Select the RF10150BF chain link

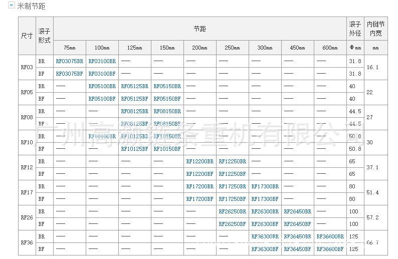(167, 149)
